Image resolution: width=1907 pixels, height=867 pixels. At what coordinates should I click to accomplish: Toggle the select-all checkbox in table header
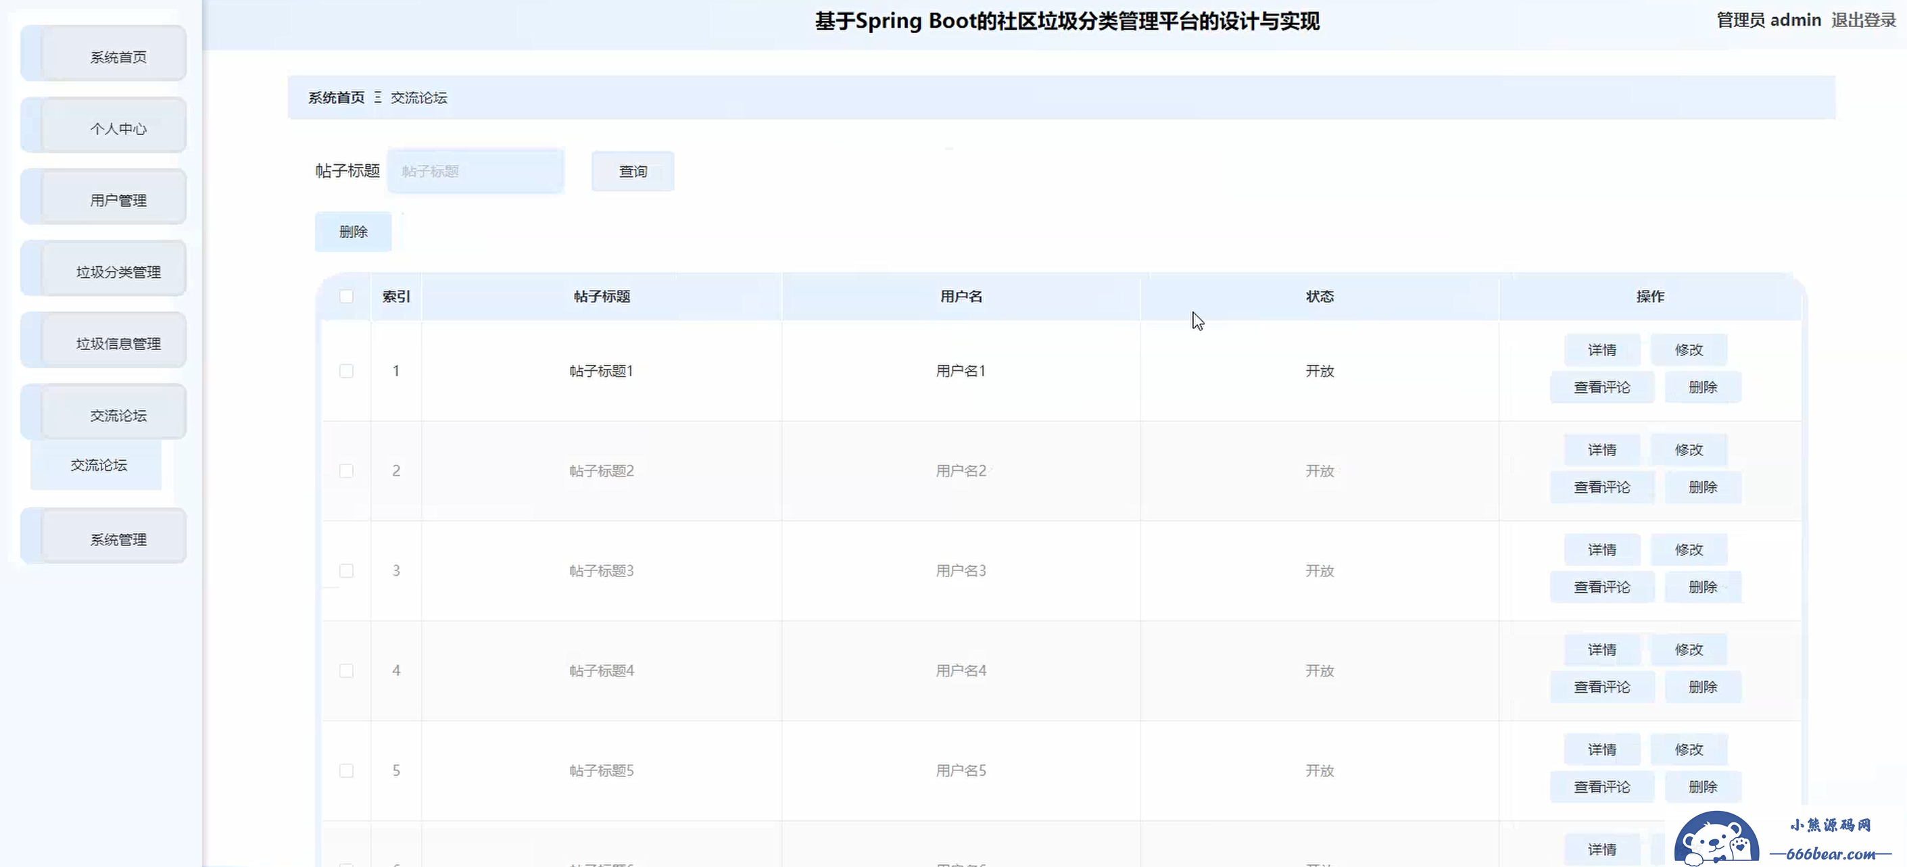(x=347, y=297)
